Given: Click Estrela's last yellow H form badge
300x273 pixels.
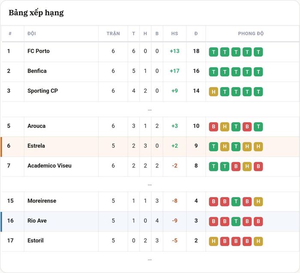Looking at the screenshot, I should click(258, 146).
